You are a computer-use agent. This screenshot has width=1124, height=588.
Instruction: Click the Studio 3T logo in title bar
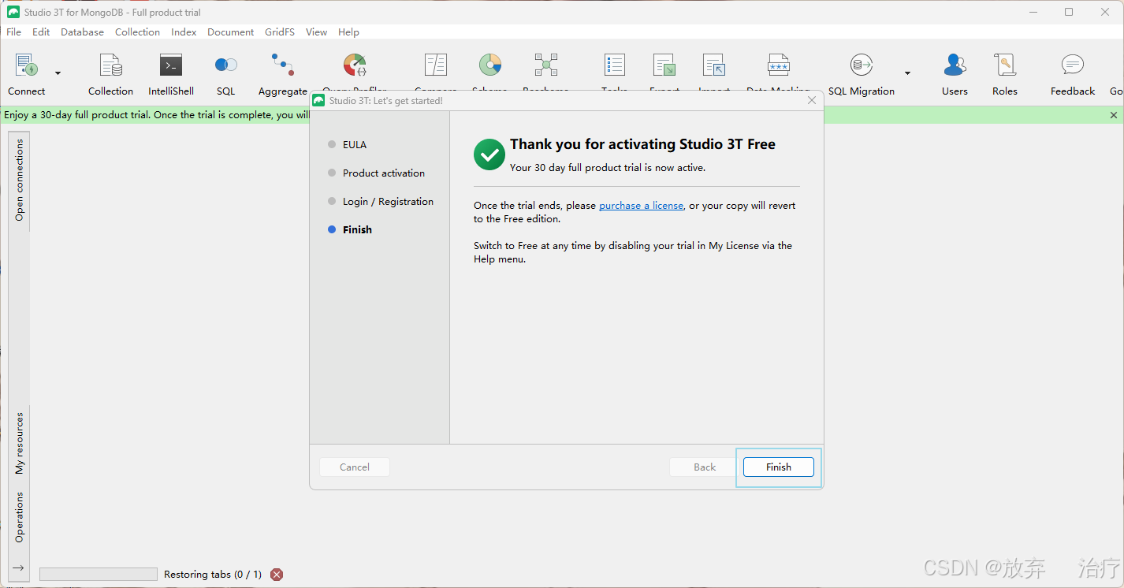[x=13, y=12]
